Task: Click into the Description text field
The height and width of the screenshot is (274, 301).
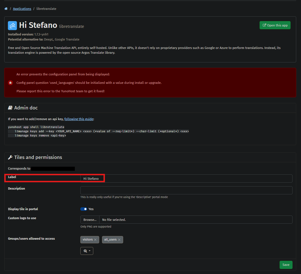Action: (186, 190)
